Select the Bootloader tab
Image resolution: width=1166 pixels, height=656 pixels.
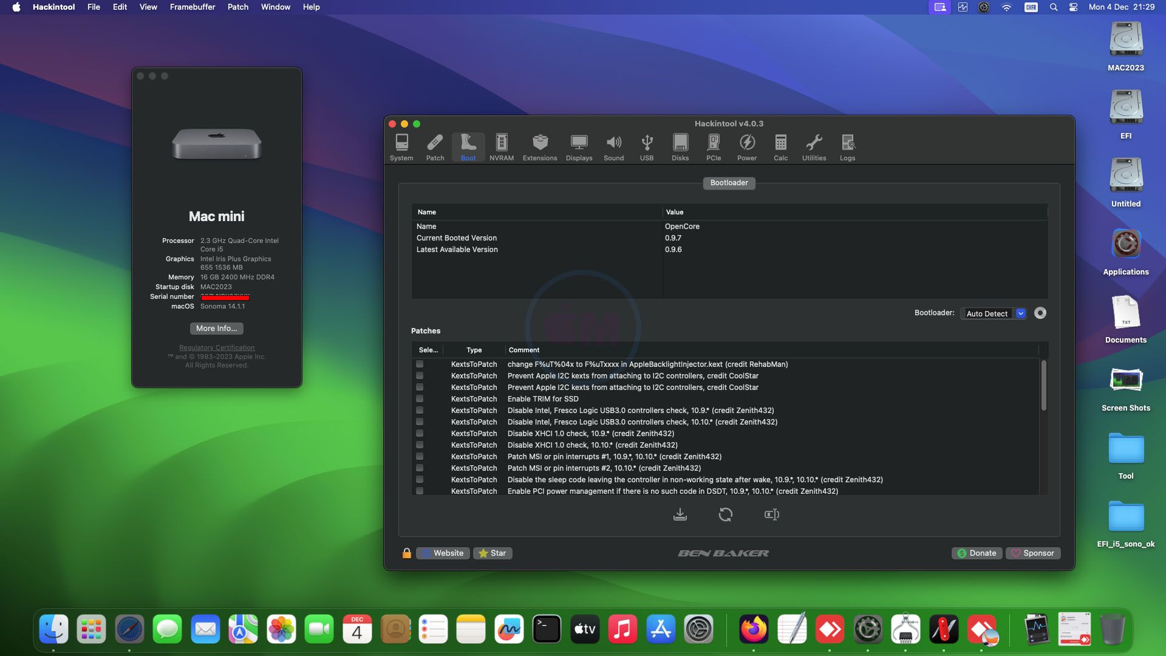729,183
